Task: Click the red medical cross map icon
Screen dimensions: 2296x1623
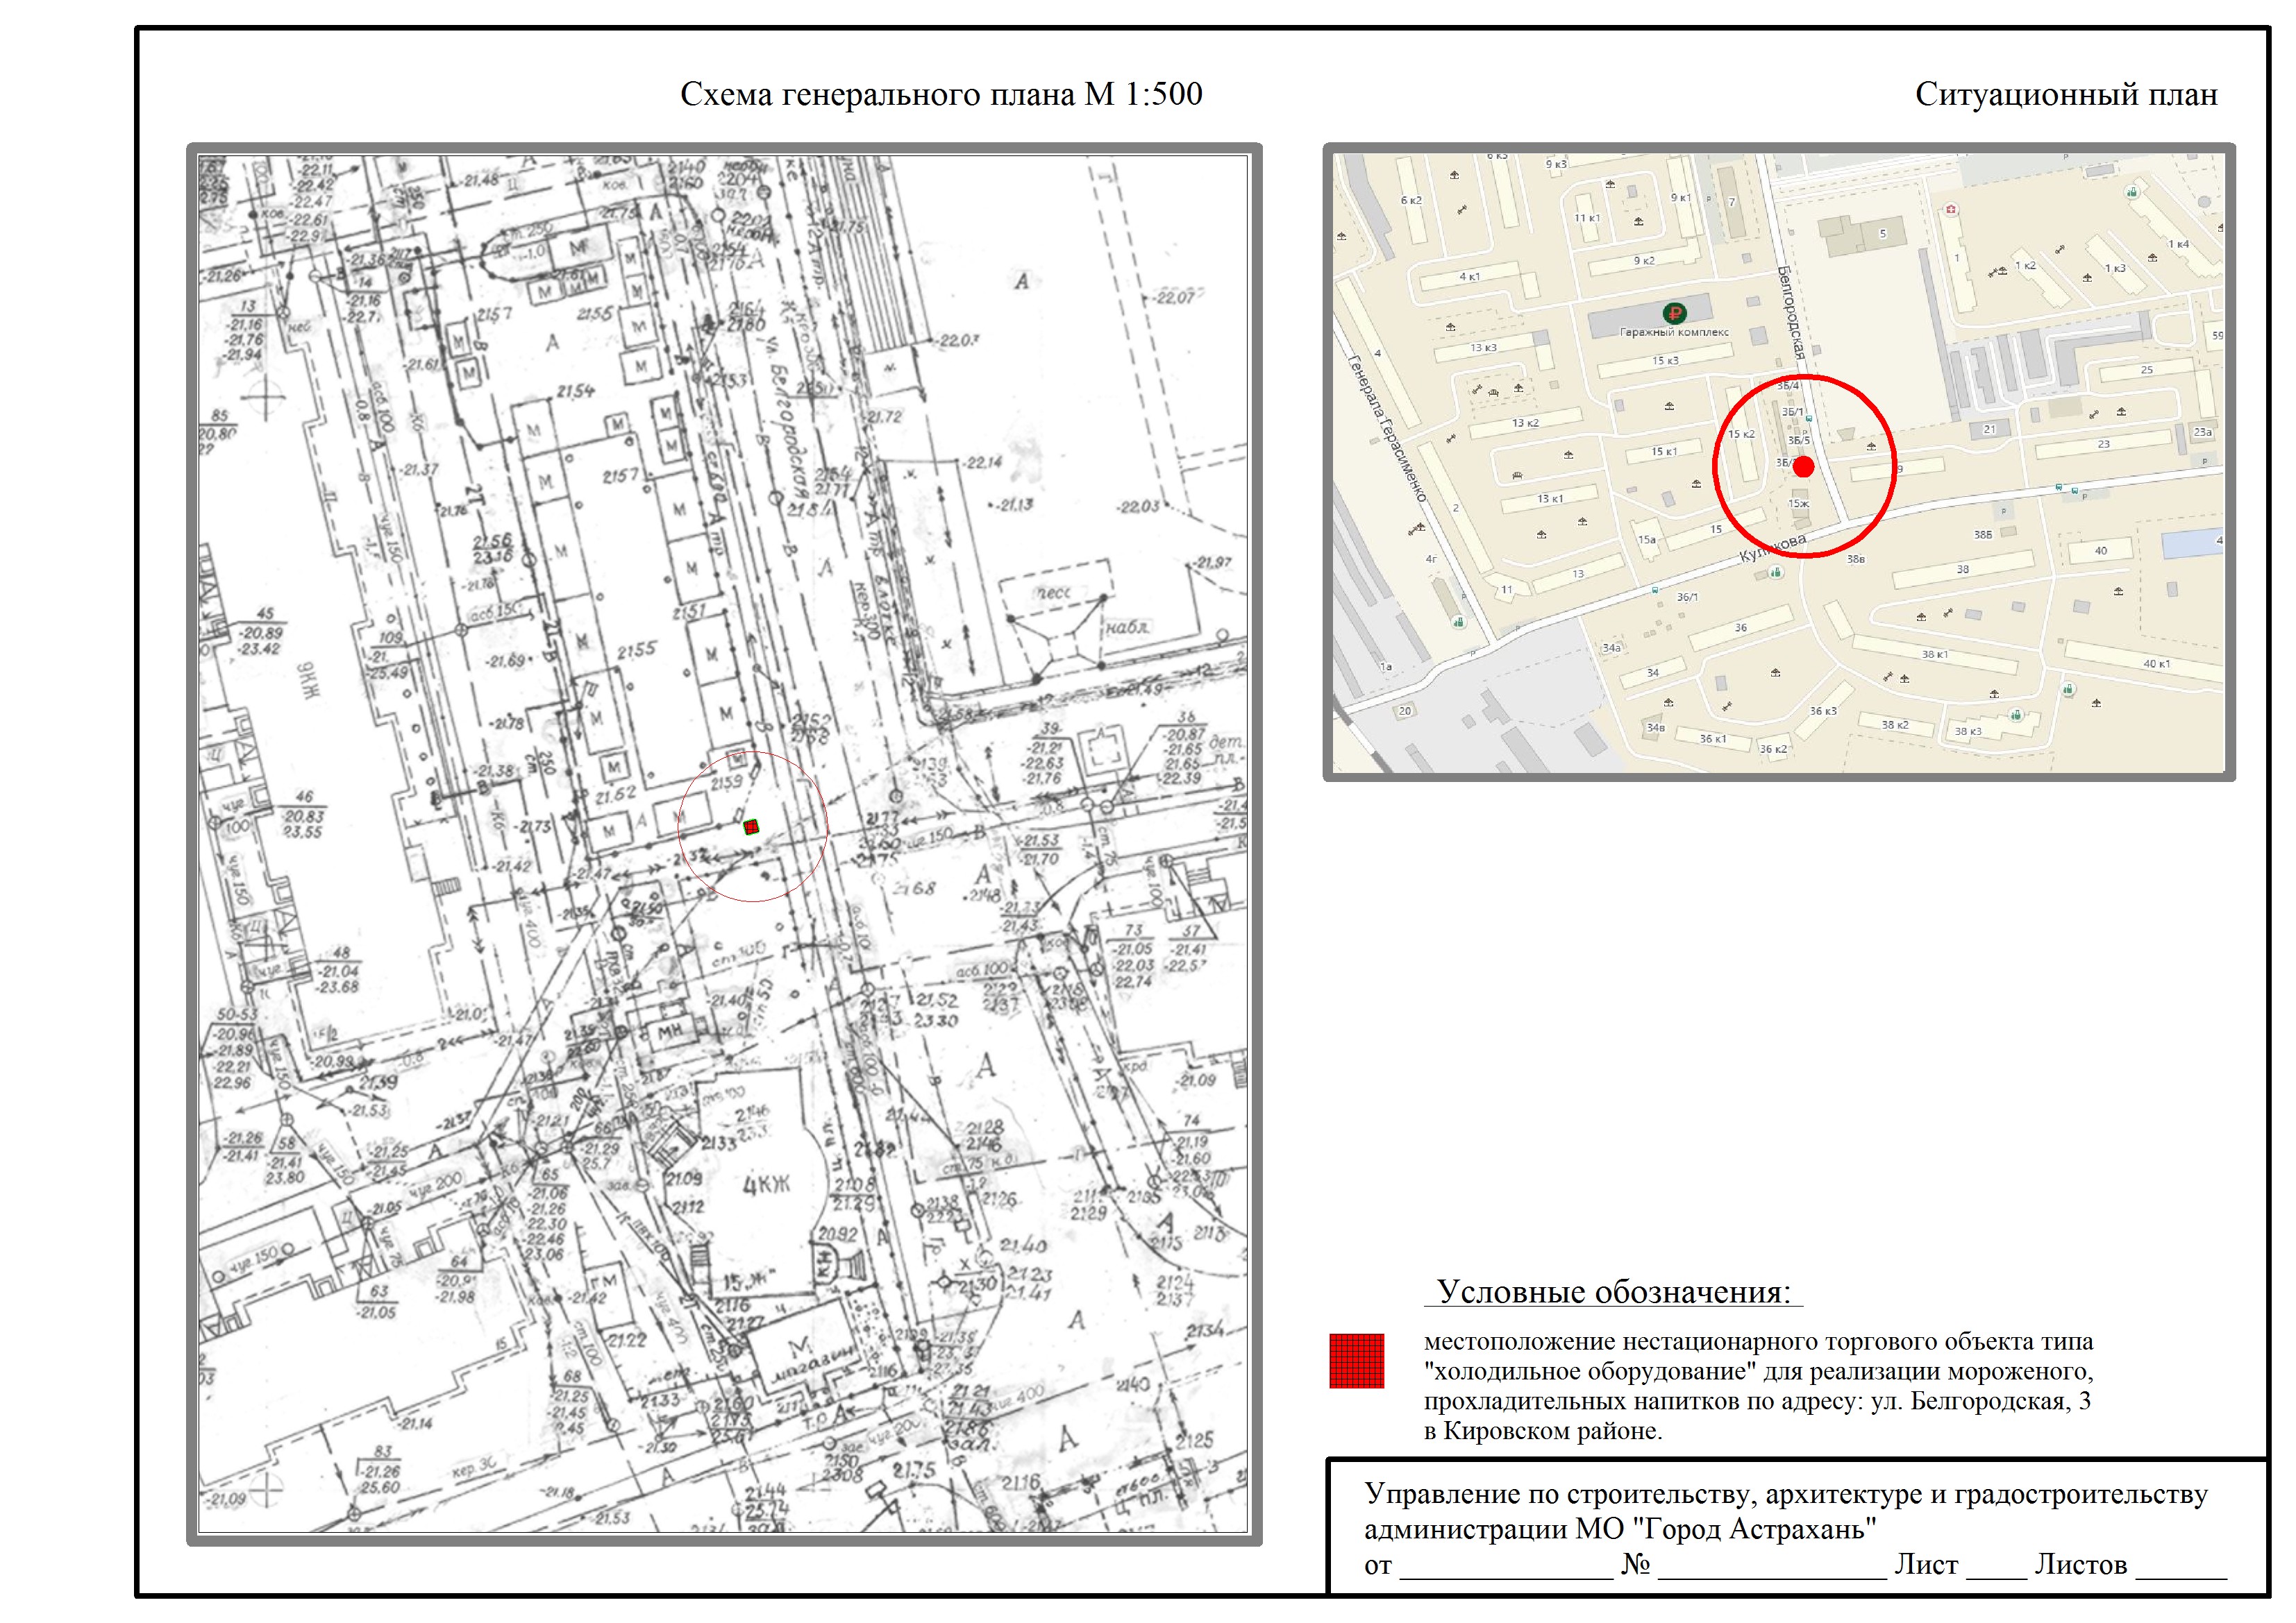Action: click(x=1950, y=210)
